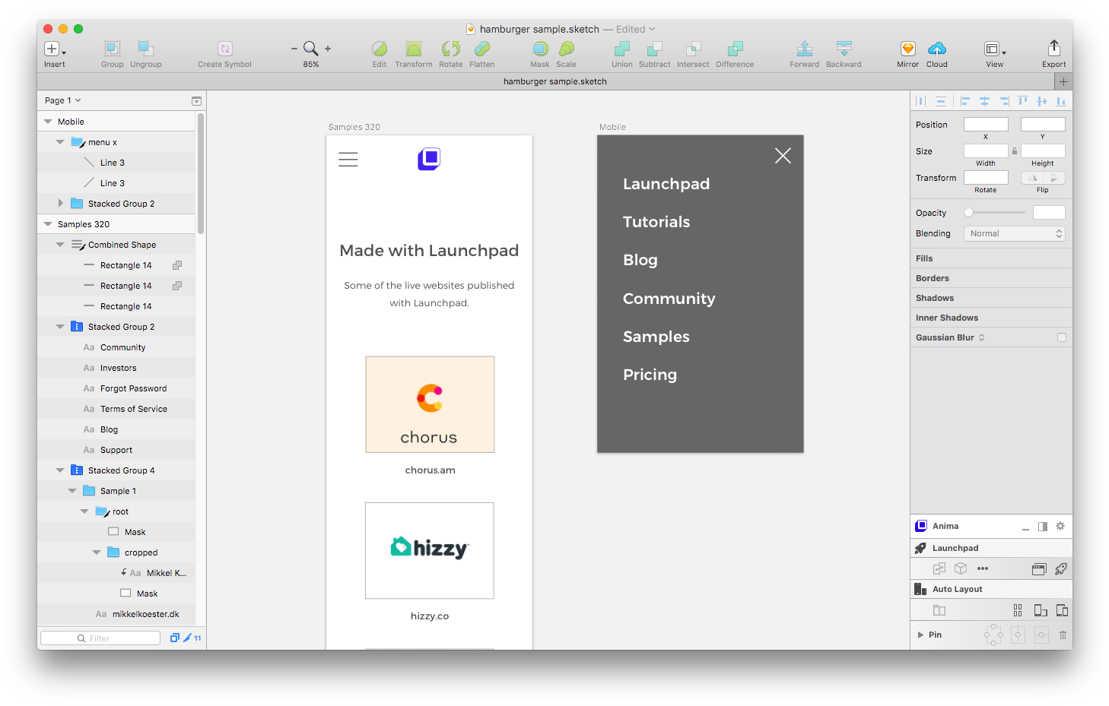Apply the Difference boolean operation
Viewport: 1109px width, 706px height.
pyautogui.click(x=734, y=49)
